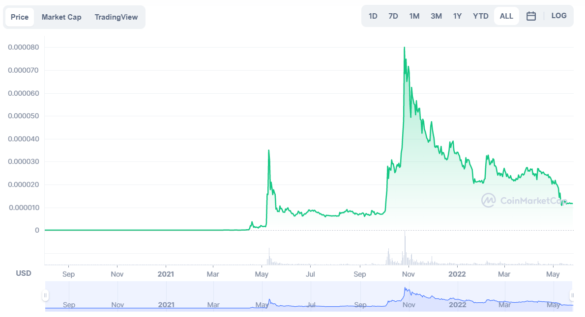Open the calendar date range picker
585x317 pixels.
(x=531, y=16)
